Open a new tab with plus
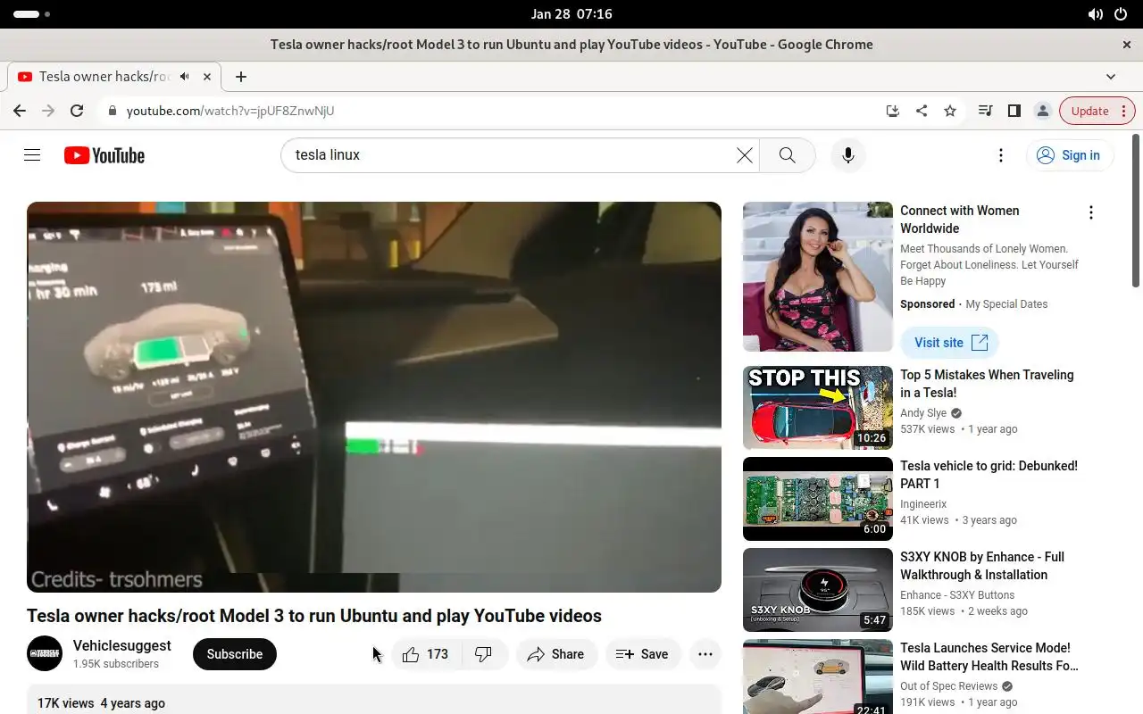The height and width of the screenshot is (714, 1143). 240,77
